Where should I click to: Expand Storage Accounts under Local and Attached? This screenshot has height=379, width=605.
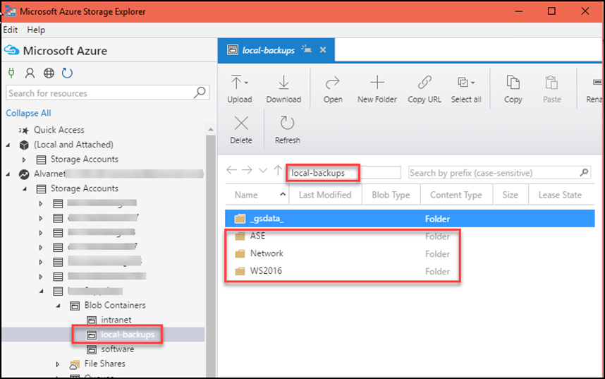tap(24, 160)
